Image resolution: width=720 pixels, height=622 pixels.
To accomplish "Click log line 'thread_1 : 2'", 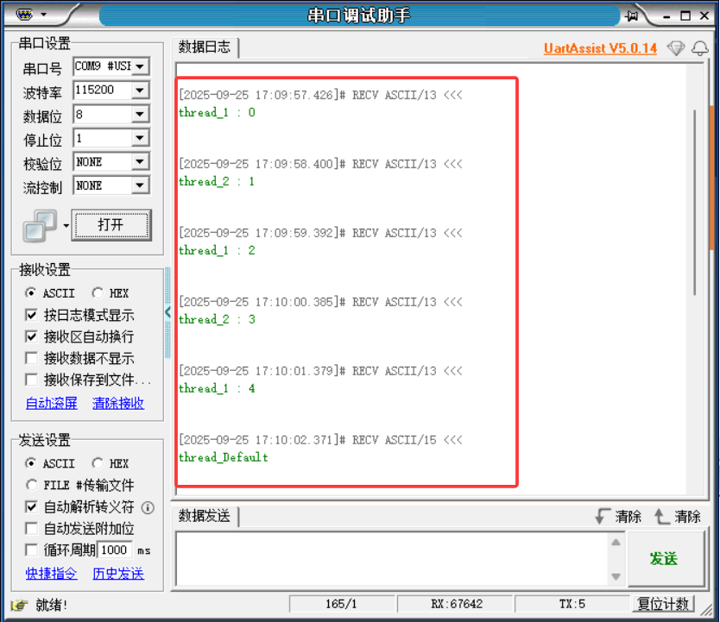I will [217, 250].
